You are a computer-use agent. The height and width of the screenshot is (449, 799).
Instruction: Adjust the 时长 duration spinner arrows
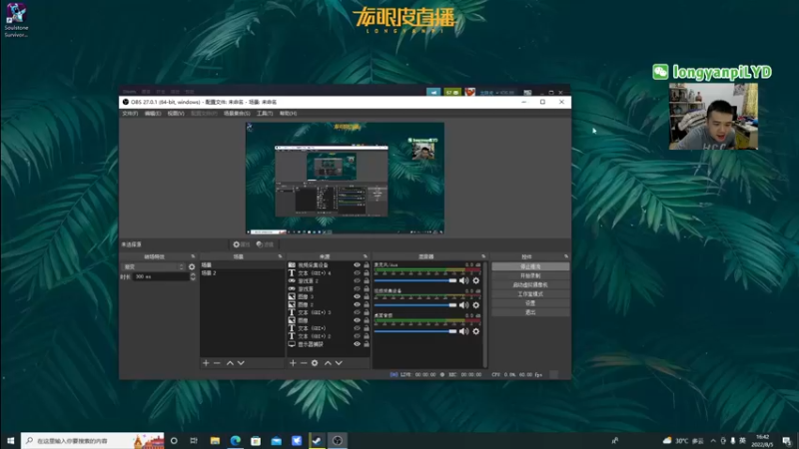193,276
